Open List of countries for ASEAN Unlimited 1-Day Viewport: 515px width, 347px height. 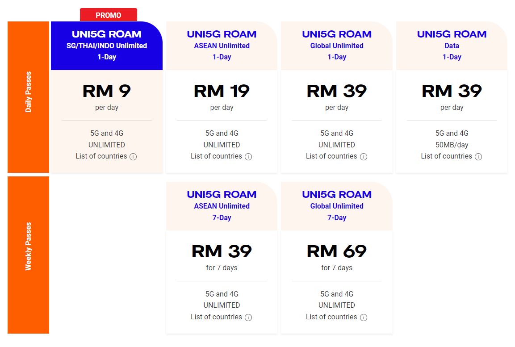click(x=218, y=157)
